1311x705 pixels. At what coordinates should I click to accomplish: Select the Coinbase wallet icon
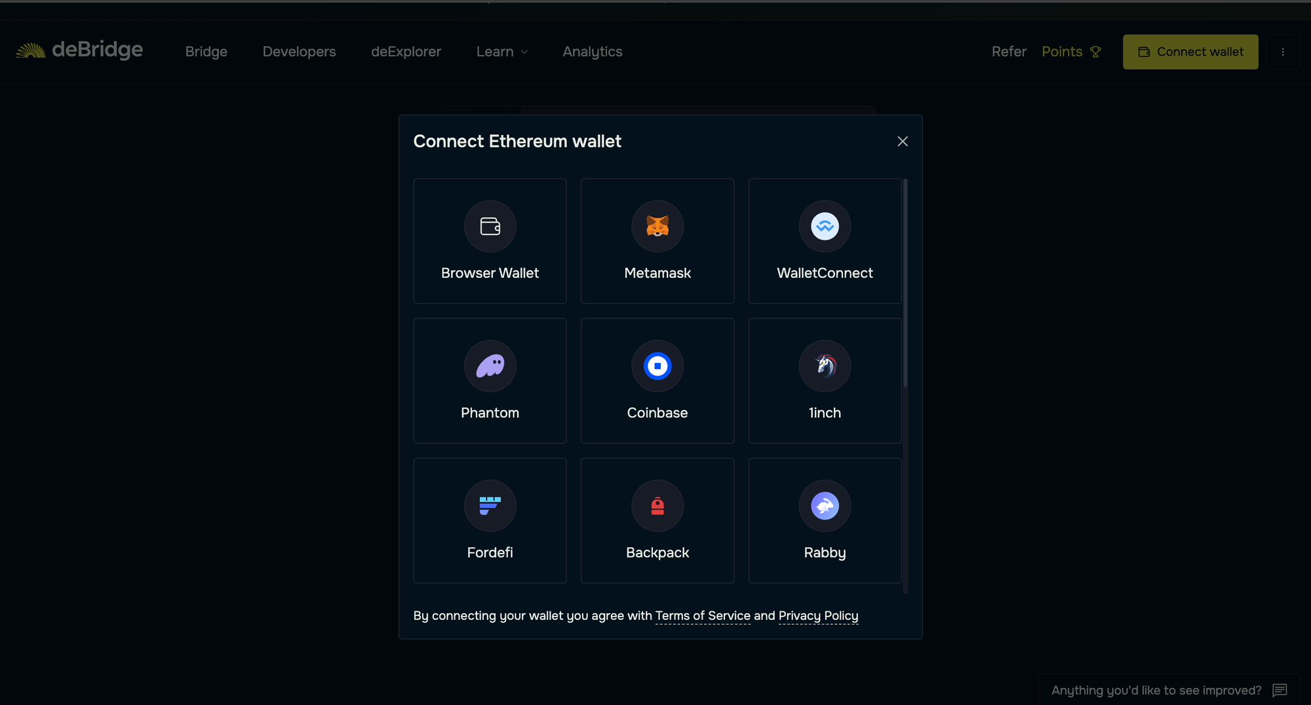(657, 366)
